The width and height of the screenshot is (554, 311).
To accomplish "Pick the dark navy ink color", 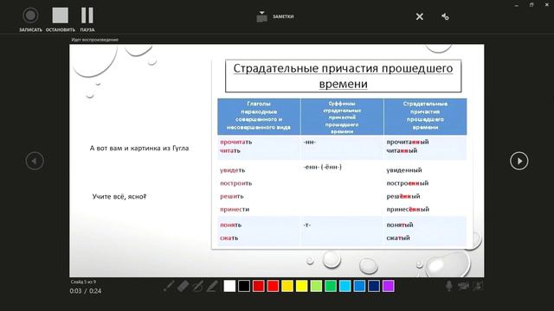I will point(374,286).
